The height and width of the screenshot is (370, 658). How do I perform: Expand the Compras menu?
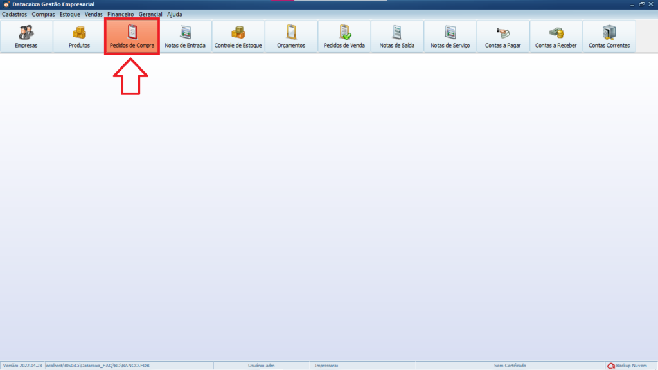(x=44, y=14)
